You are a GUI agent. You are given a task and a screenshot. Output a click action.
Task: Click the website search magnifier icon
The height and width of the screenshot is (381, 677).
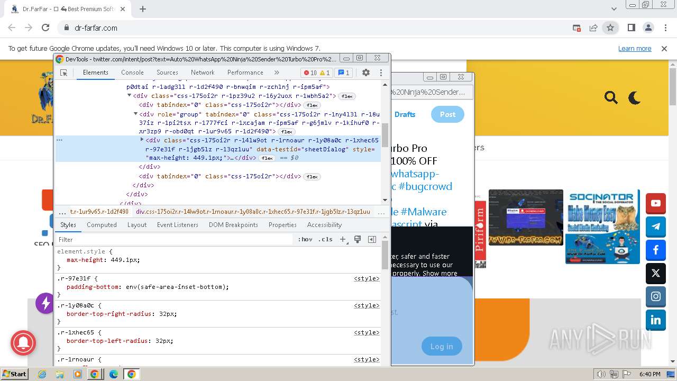[611, 97]
